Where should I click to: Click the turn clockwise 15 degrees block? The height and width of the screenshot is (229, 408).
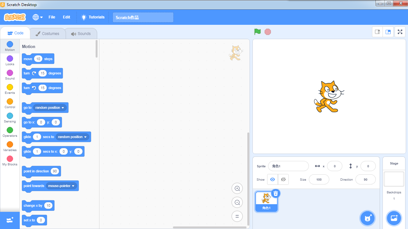click(x=42, y=73)
